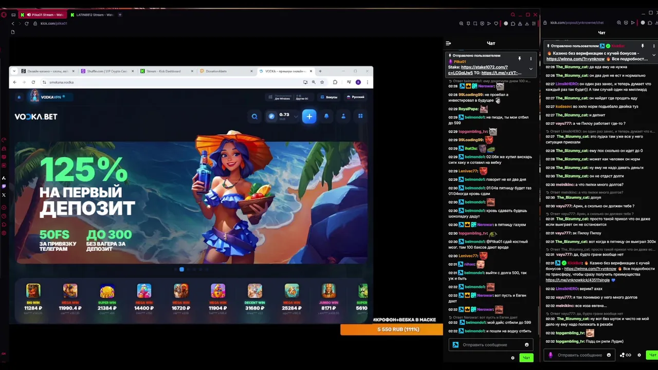This screenshot has width=658, height=370.
Task: Open the inner browser profile avatar
Action: (358, 82)
